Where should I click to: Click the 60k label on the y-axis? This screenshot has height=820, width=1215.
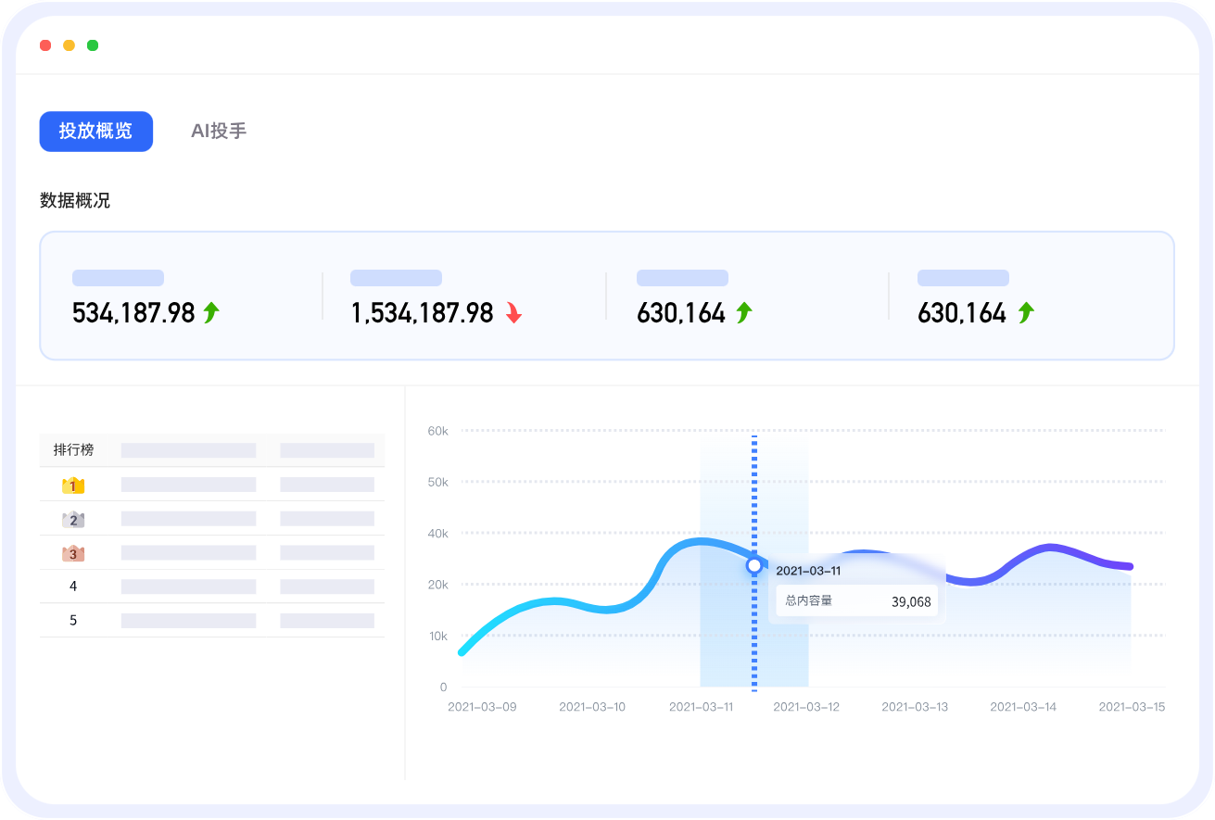437,431
